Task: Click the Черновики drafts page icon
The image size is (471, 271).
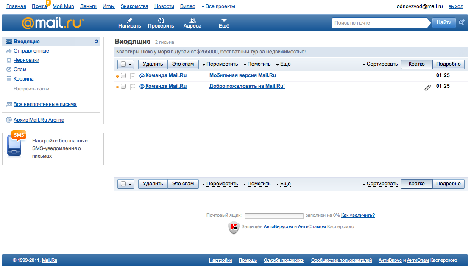Action: pyautogui.click(x=9, y=60)
